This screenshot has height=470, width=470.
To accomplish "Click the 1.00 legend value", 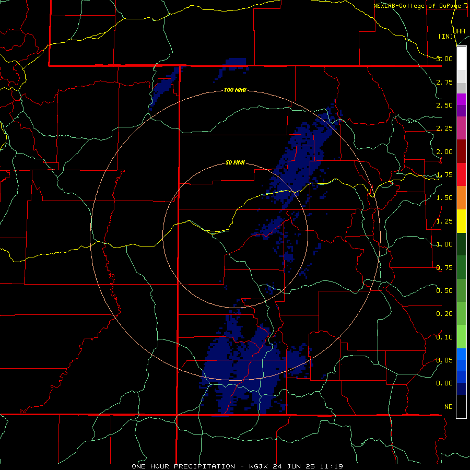I will pos(444,244).
